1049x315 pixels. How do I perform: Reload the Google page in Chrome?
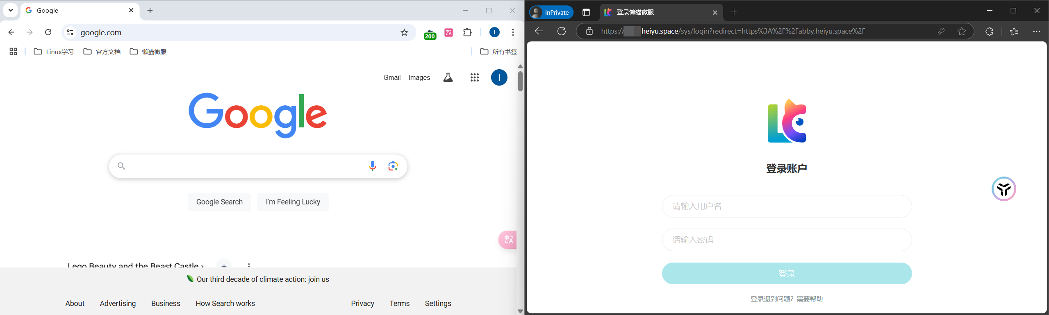pos(48,32)
